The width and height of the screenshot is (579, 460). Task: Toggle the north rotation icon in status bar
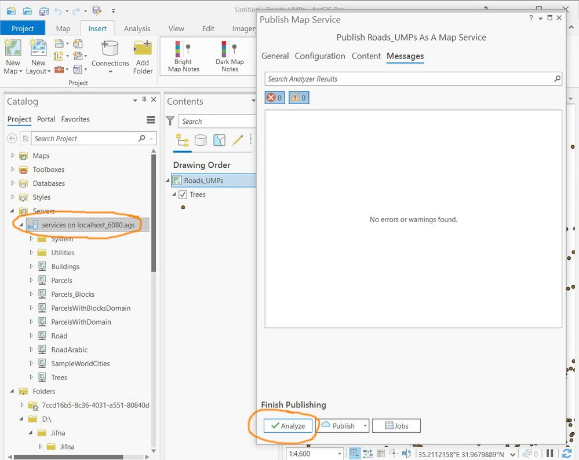(x=406, y=454)
